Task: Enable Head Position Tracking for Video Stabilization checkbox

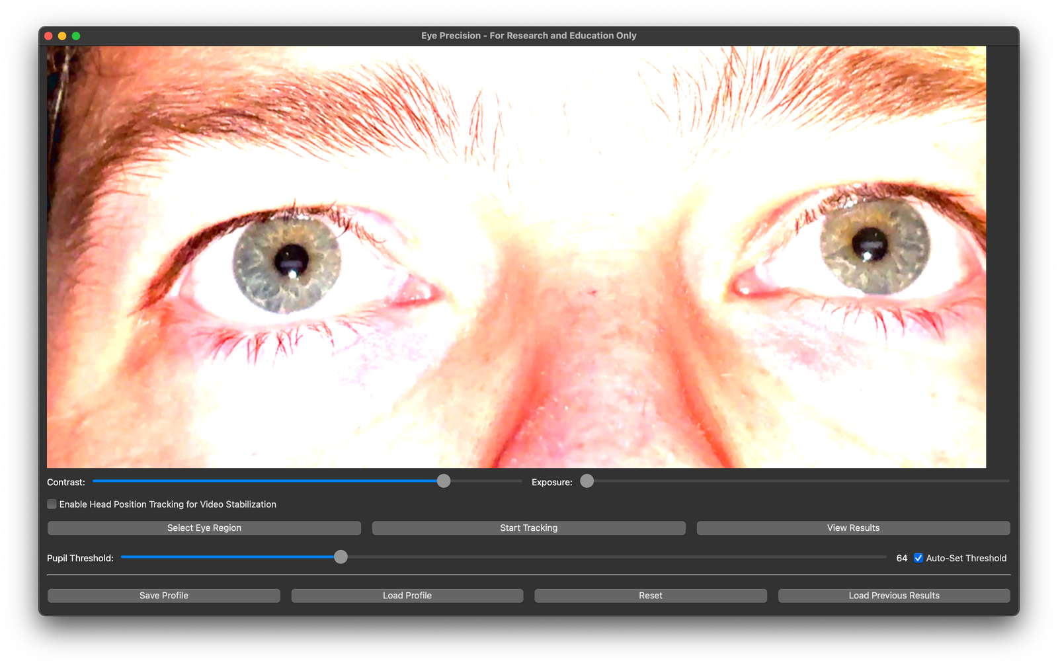Action: point(52,504)
